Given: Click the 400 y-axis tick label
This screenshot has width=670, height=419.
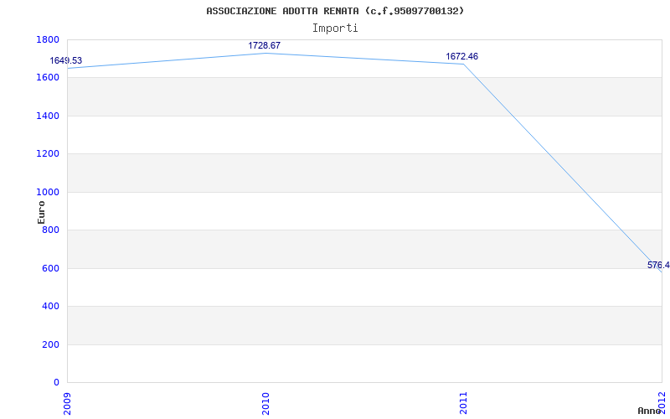Looking at the screenshot, I should [51, 307].
